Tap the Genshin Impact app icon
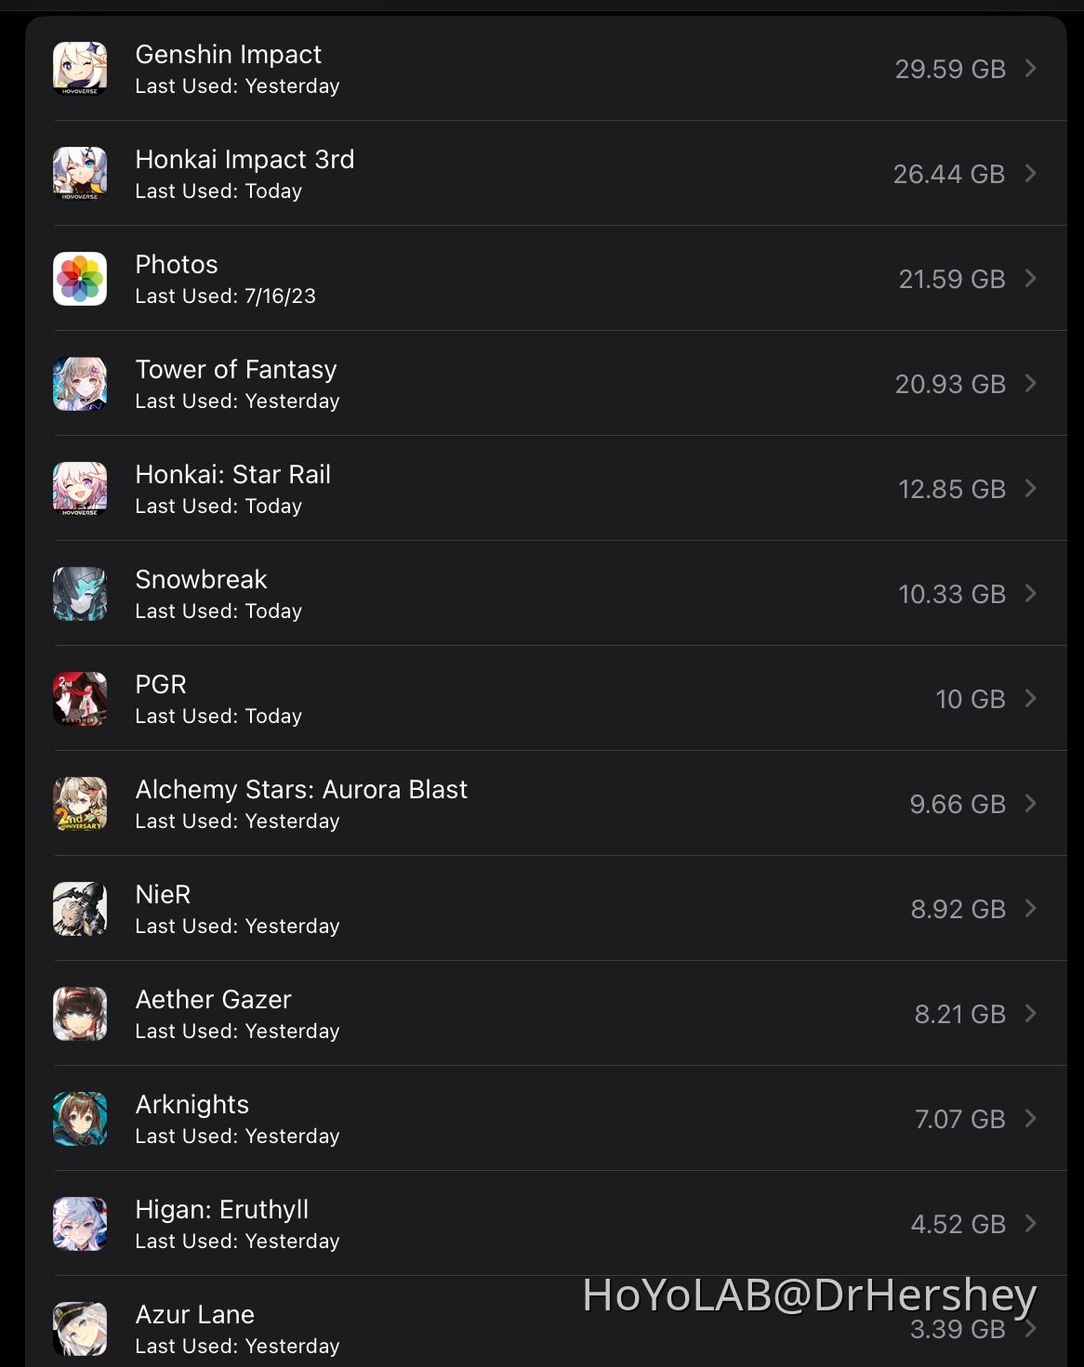 80,69
